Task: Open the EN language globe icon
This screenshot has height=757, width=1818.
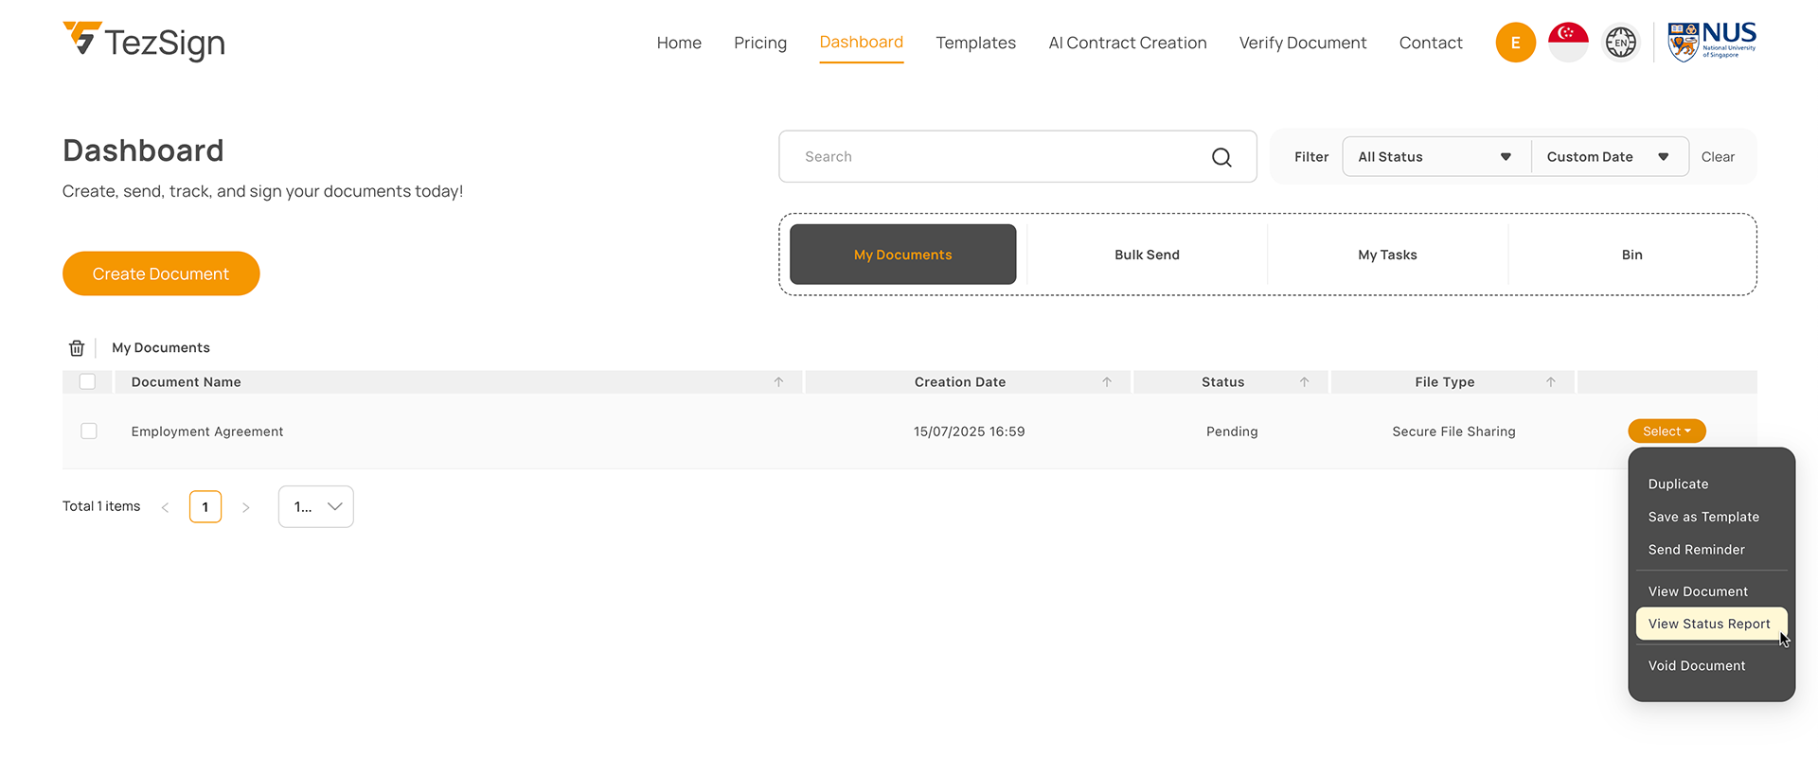Action: [x=1620, y=43]
